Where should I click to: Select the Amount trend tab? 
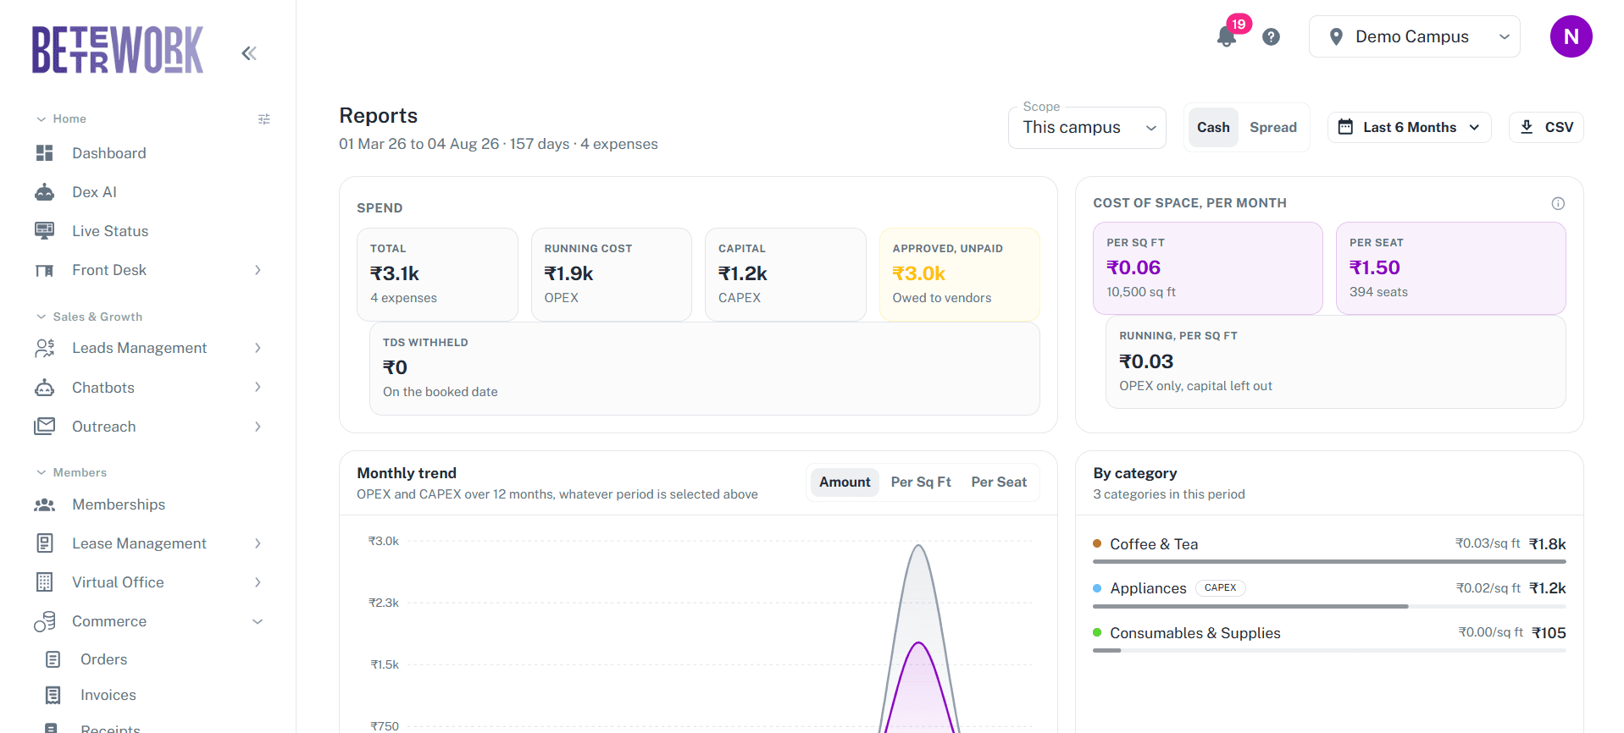845,482
